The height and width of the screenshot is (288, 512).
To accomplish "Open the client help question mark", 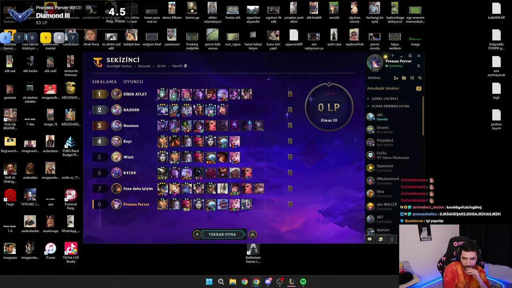I will [392, 56].
